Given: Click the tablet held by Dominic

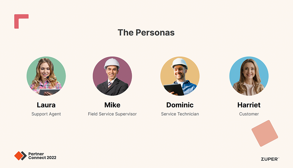Looking at the screenshot, I should tap(174, 89).
